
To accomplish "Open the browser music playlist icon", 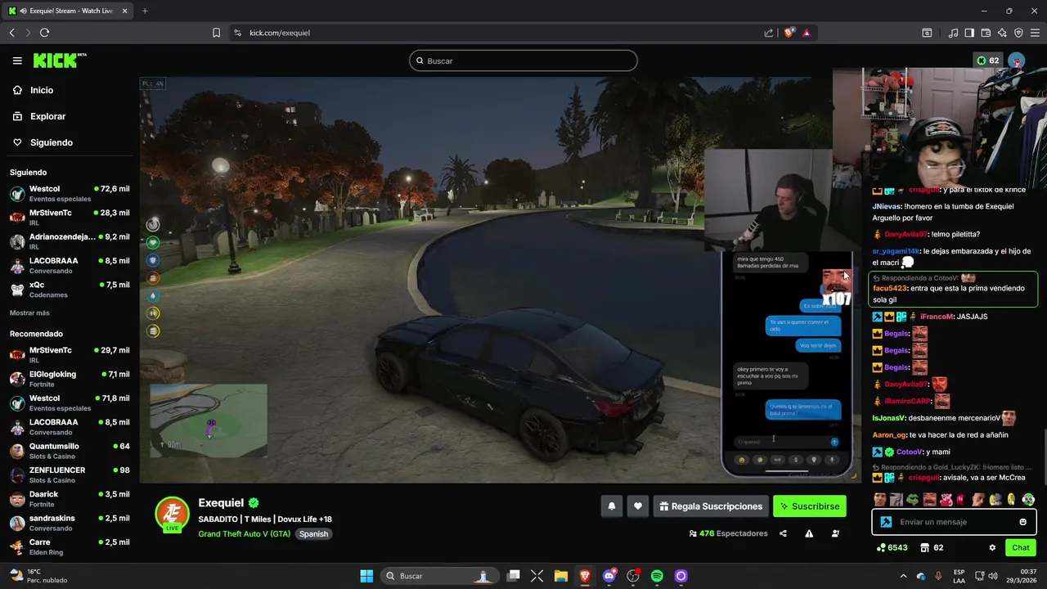I will click(953, 33).
